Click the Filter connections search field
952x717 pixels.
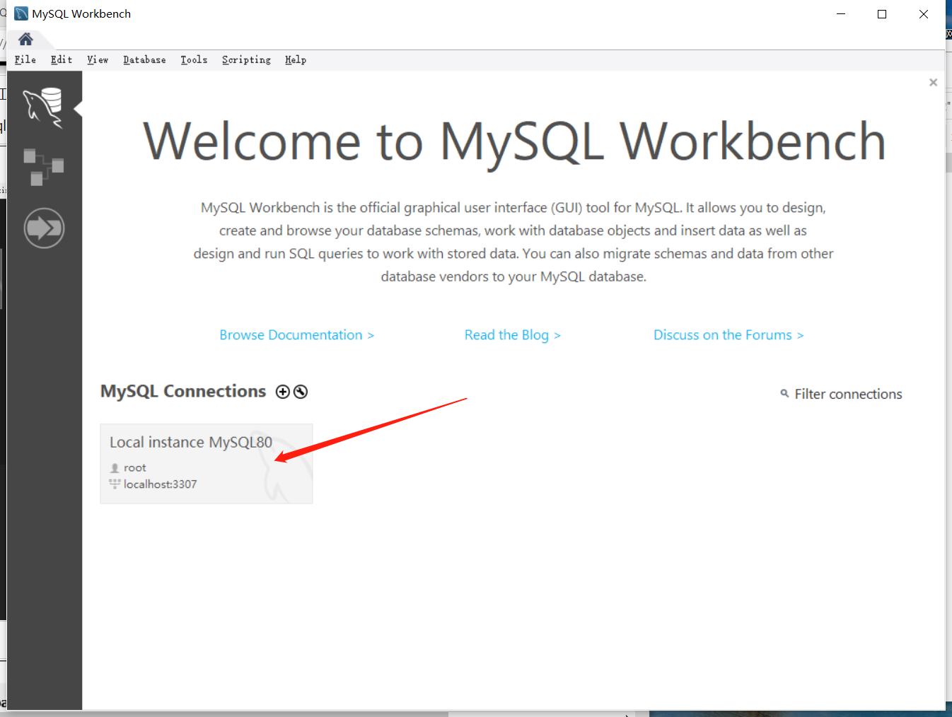848,394
